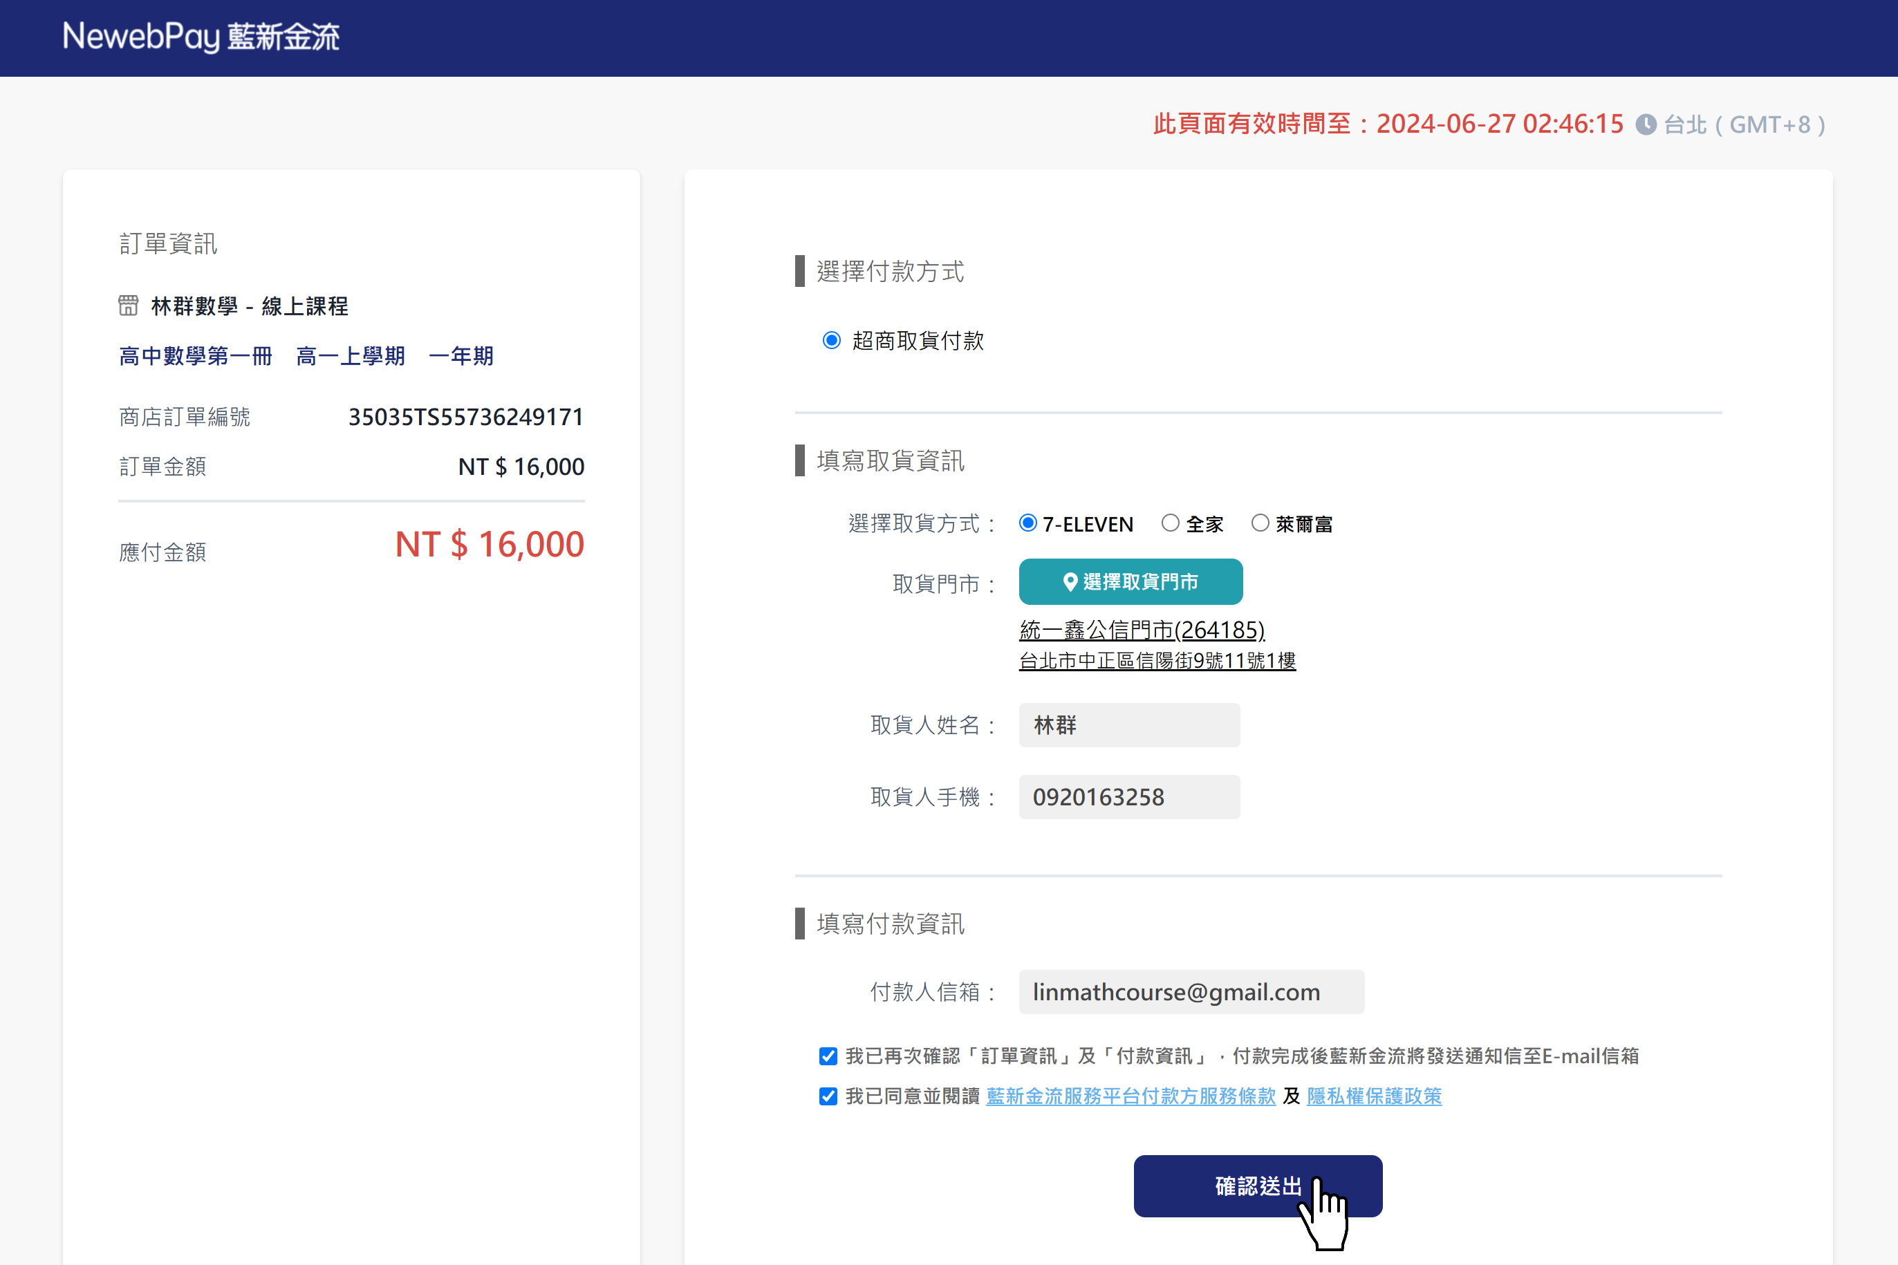Click the 取貨人手機 phone number field
This screenshot has height=1265, width=1898.
pos(1128,796)
